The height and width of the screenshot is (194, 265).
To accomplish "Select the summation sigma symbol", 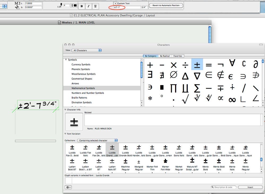I will click(197, 87).
